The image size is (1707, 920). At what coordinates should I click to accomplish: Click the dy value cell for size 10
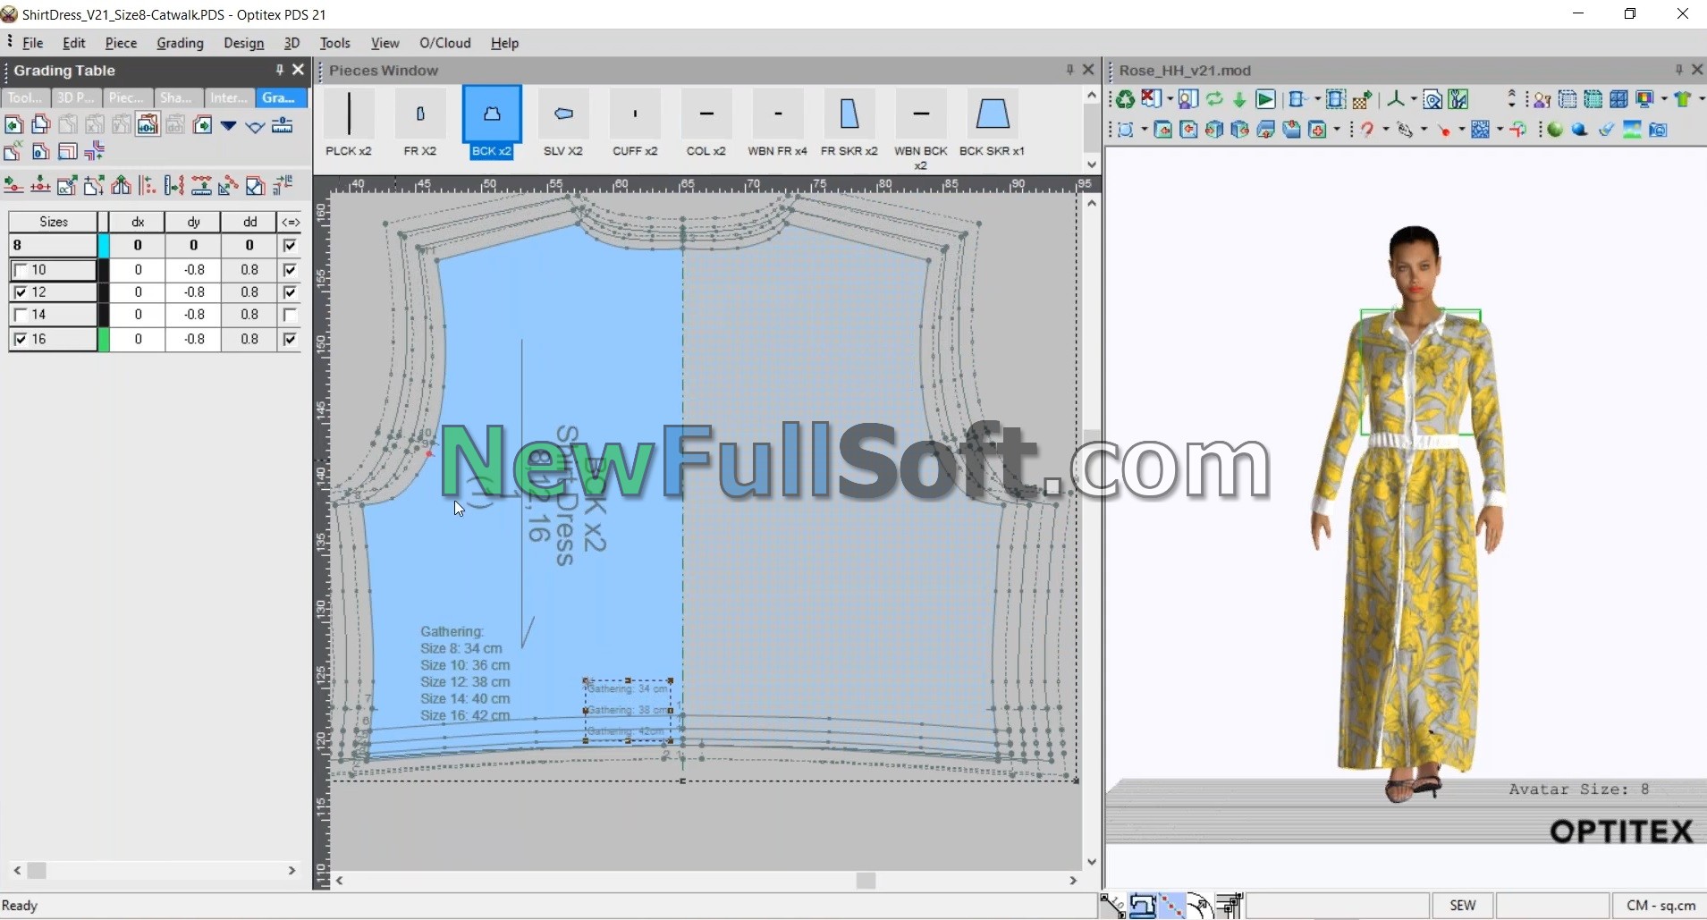[193, 269]
